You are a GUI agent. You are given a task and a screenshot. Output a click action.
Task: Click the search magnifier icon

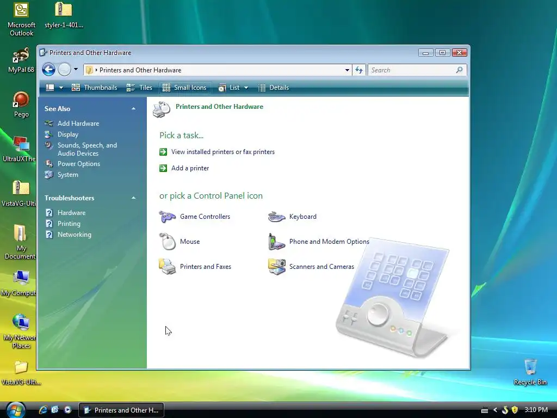(459, 70)
